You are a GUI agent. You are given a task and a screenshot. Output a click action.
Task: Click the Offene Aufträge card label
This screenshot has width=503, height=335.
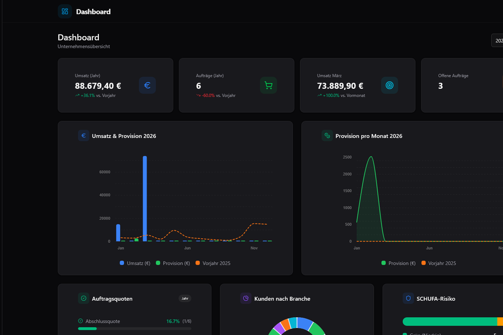(x=453, y=76)
